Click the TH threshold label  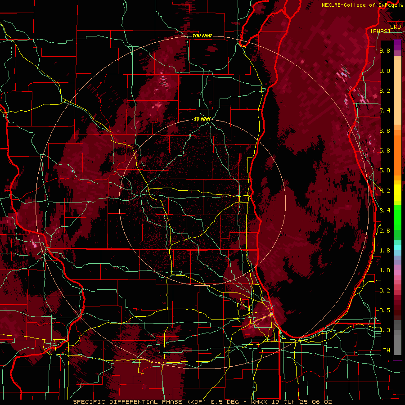[387, 351]
